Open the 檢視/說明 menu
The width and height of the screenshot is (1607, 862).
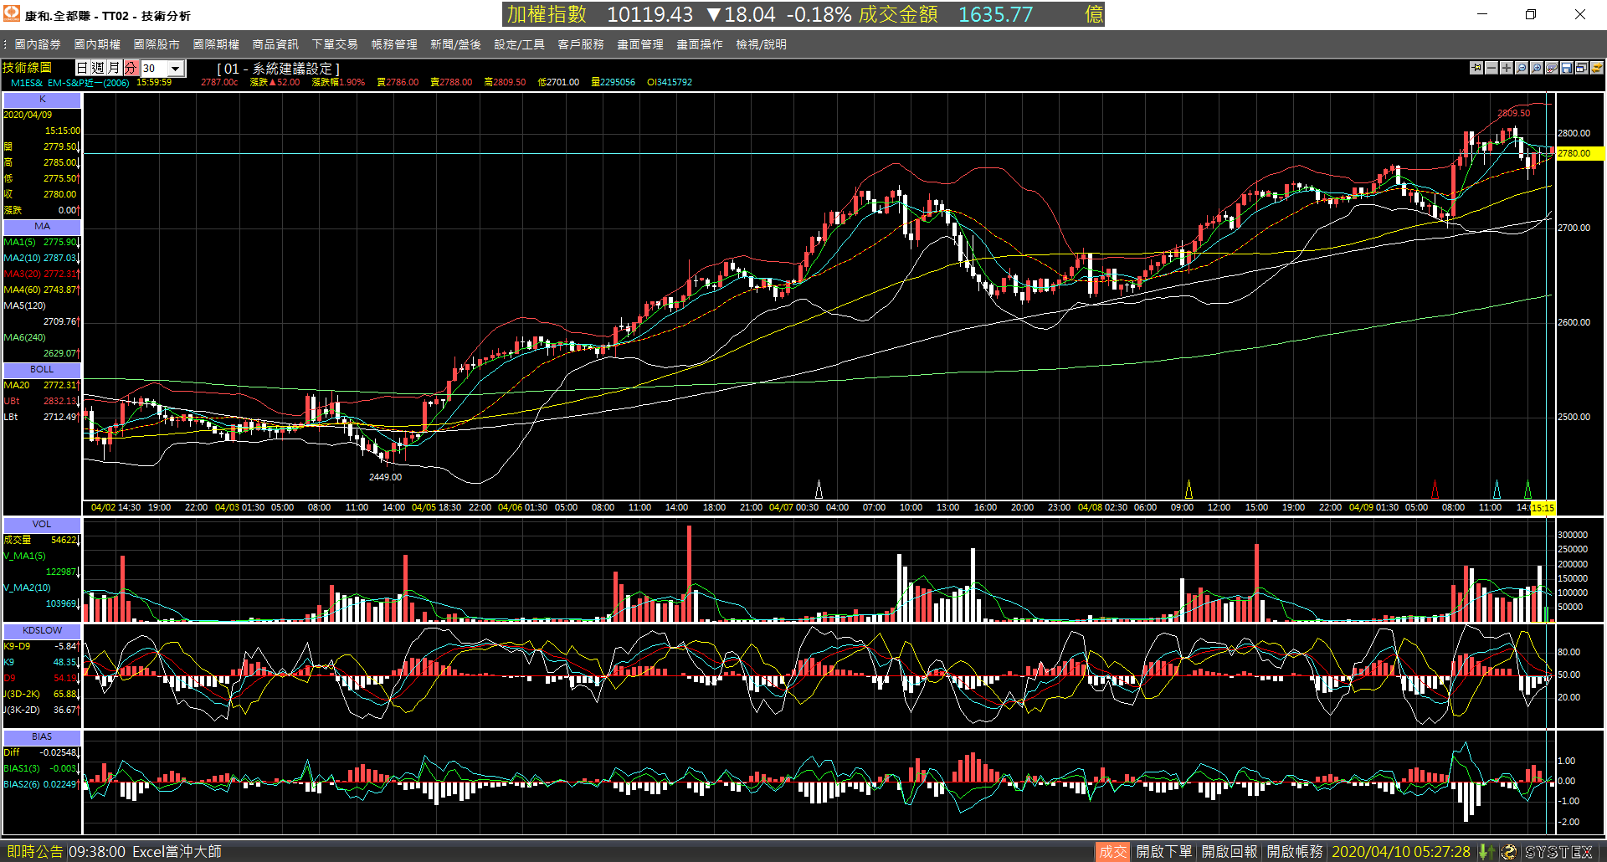click(x=761, y=44)
